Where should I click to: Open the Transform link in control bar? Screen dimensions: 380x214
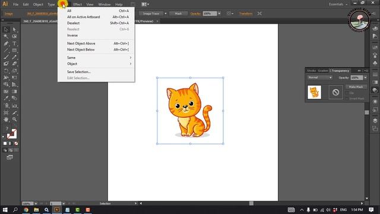[246, 14]
